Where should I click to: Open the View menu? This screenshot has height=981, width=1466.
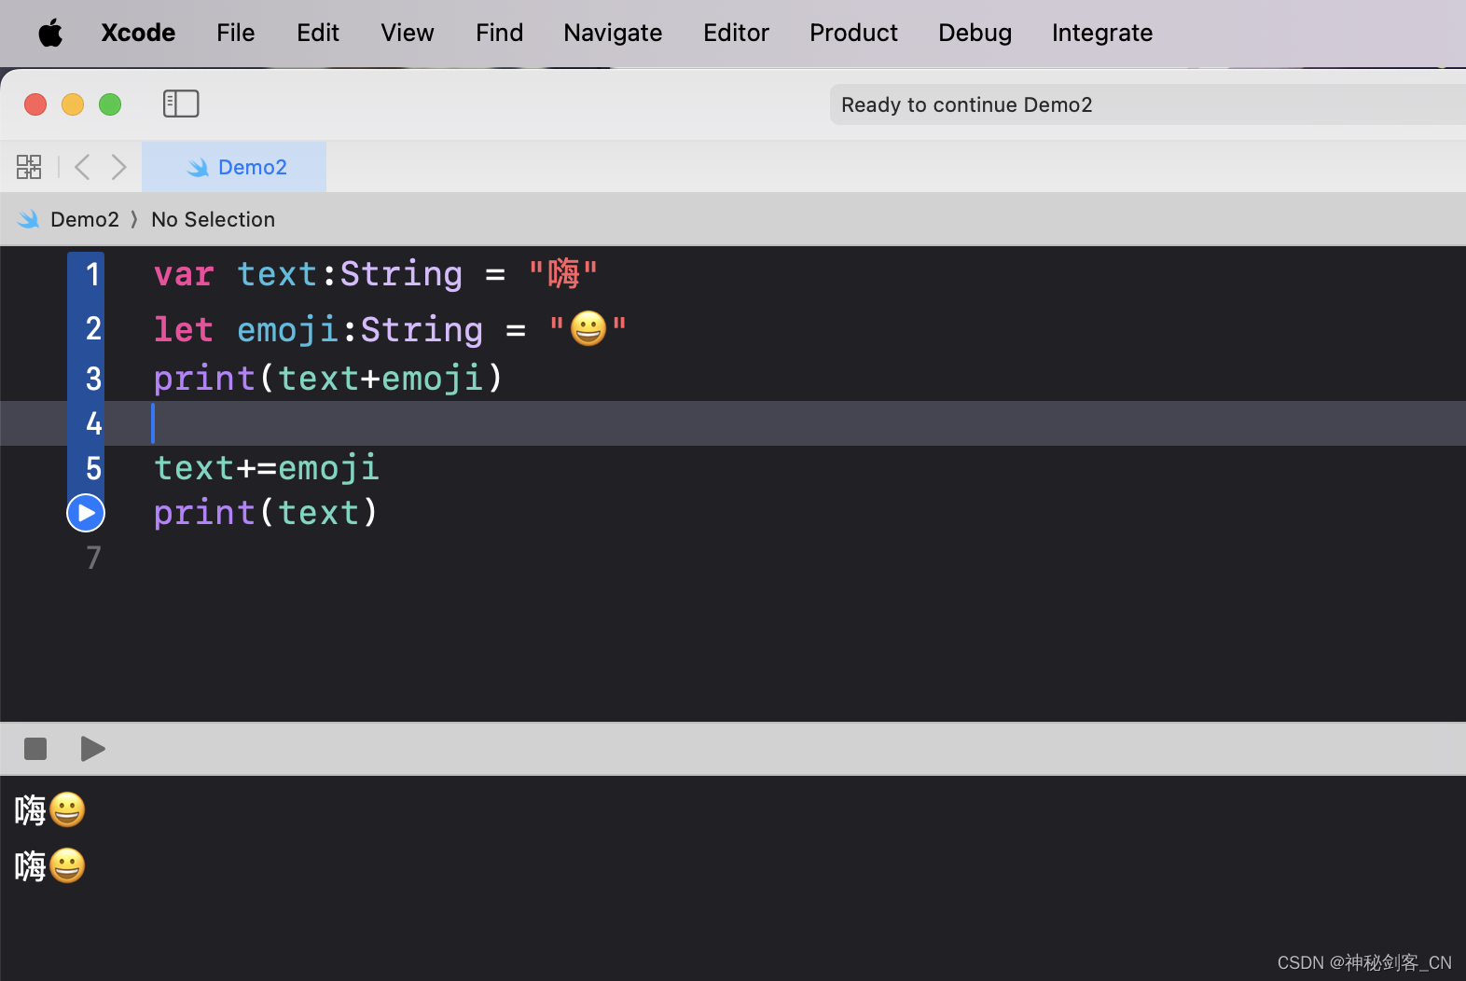(x=408, y=33)
